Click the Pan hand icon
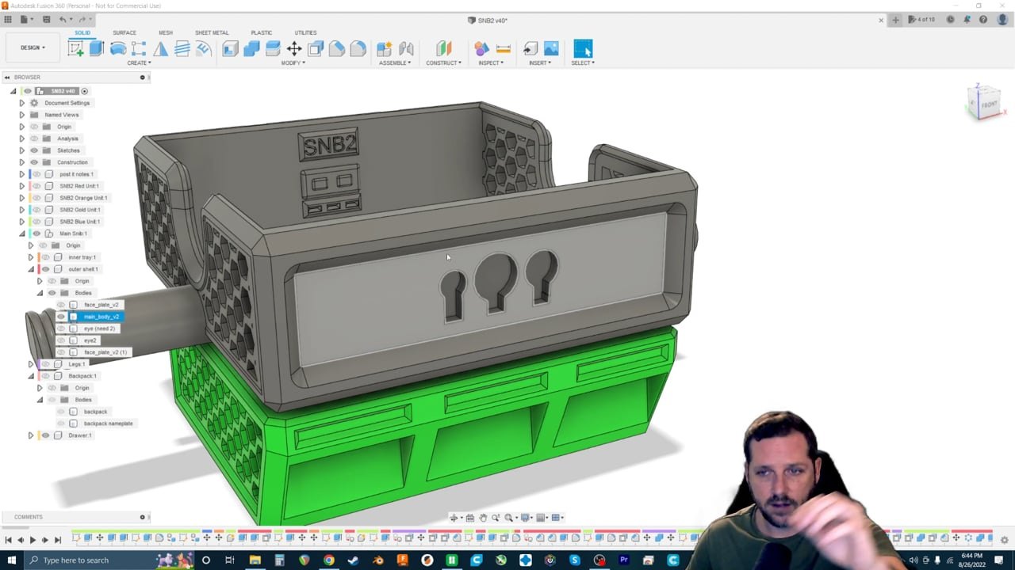Viewport: 1015px width, 570px height. (x=483, y=518)
